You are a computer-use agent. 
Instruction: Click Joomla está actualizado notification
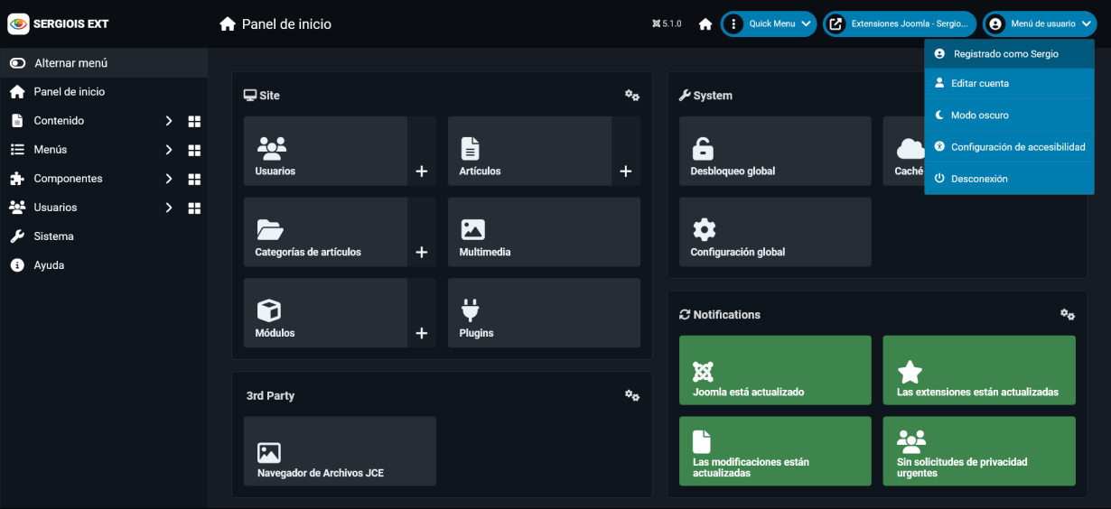coord(775,370)
